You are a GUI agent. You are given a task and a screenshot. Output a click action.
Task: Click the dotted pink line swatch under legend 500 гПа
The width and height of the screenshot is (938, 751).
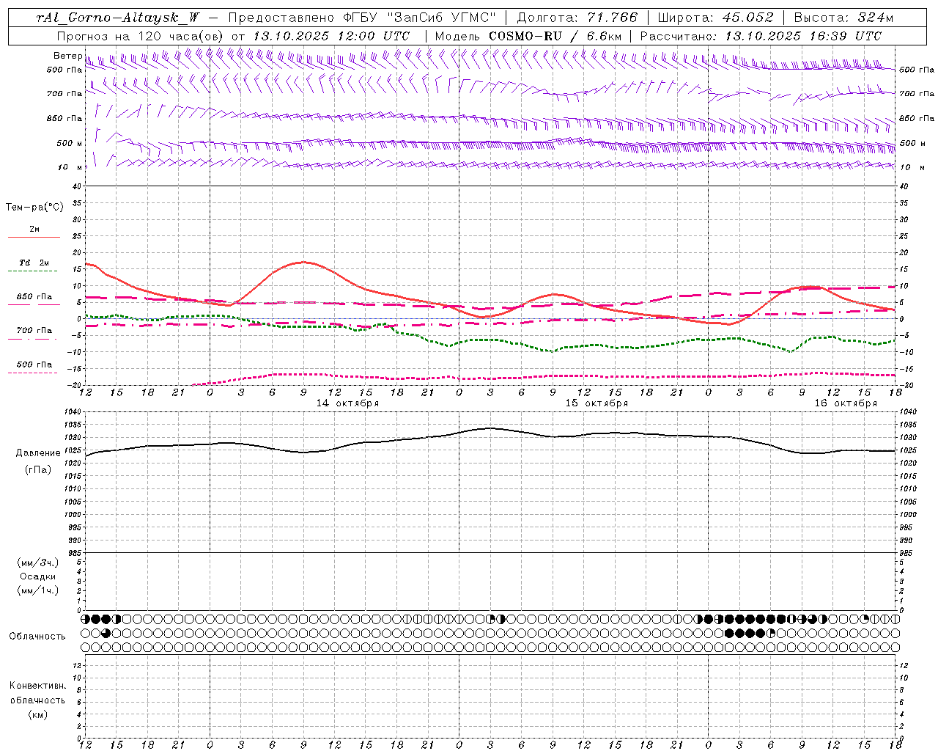pyautogui.click(x=32, y=373)
